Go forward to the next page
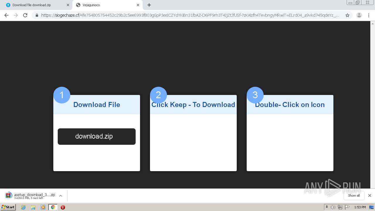Image resolution: width=375 pixels, height=211 pixels. [16, 15]
